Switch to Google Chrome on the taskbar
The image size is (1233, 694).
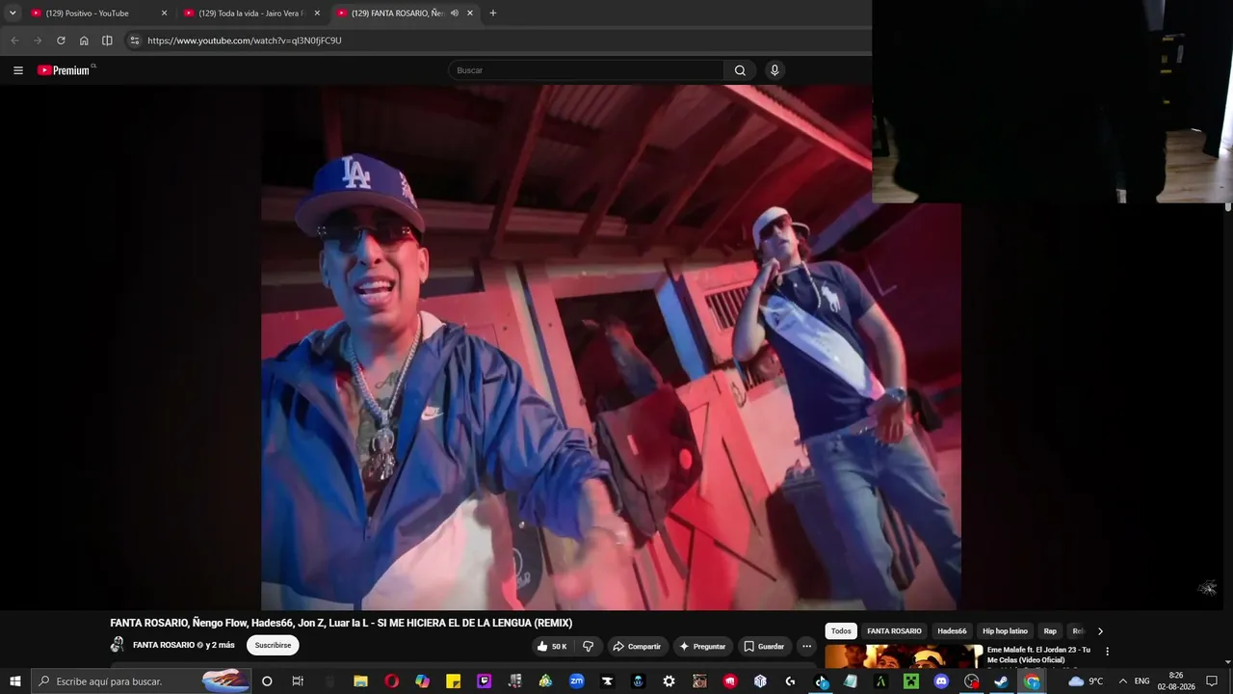1033,681
